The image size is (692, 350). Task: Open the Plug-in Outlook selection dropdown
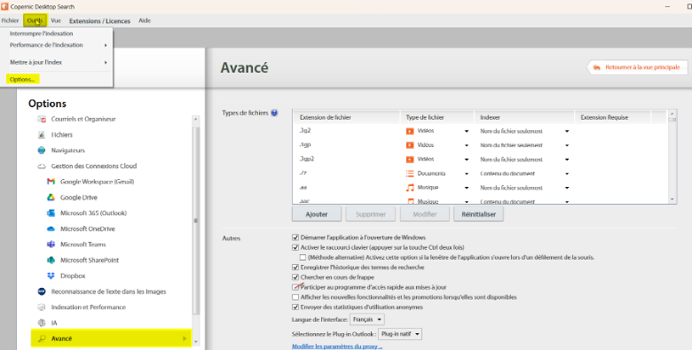(400, 334)
